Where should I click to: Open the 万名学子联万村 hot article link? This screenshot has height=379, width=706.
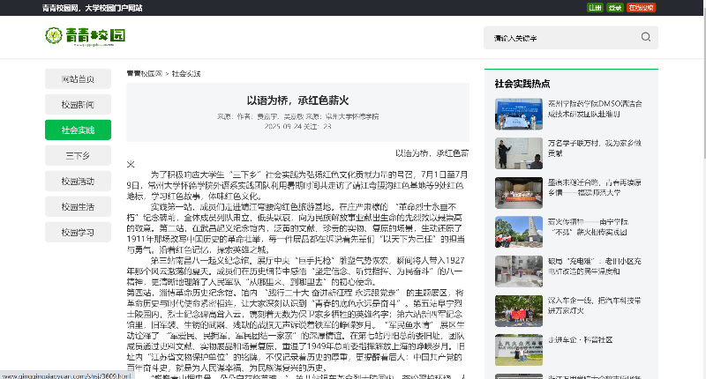coord(588,146)
